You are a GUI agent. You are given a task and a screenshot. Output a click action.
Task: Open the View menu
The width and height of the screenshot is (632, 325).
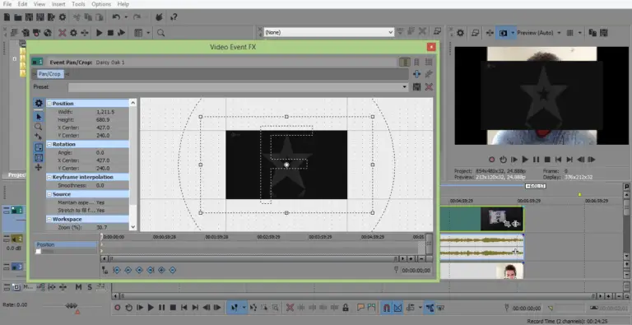[39, 4]
